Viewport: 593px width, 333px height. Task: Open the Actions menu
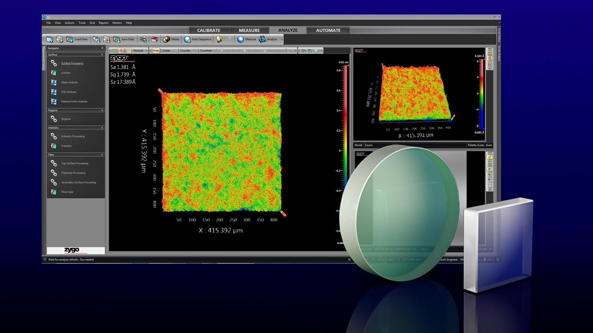[69, 23]
